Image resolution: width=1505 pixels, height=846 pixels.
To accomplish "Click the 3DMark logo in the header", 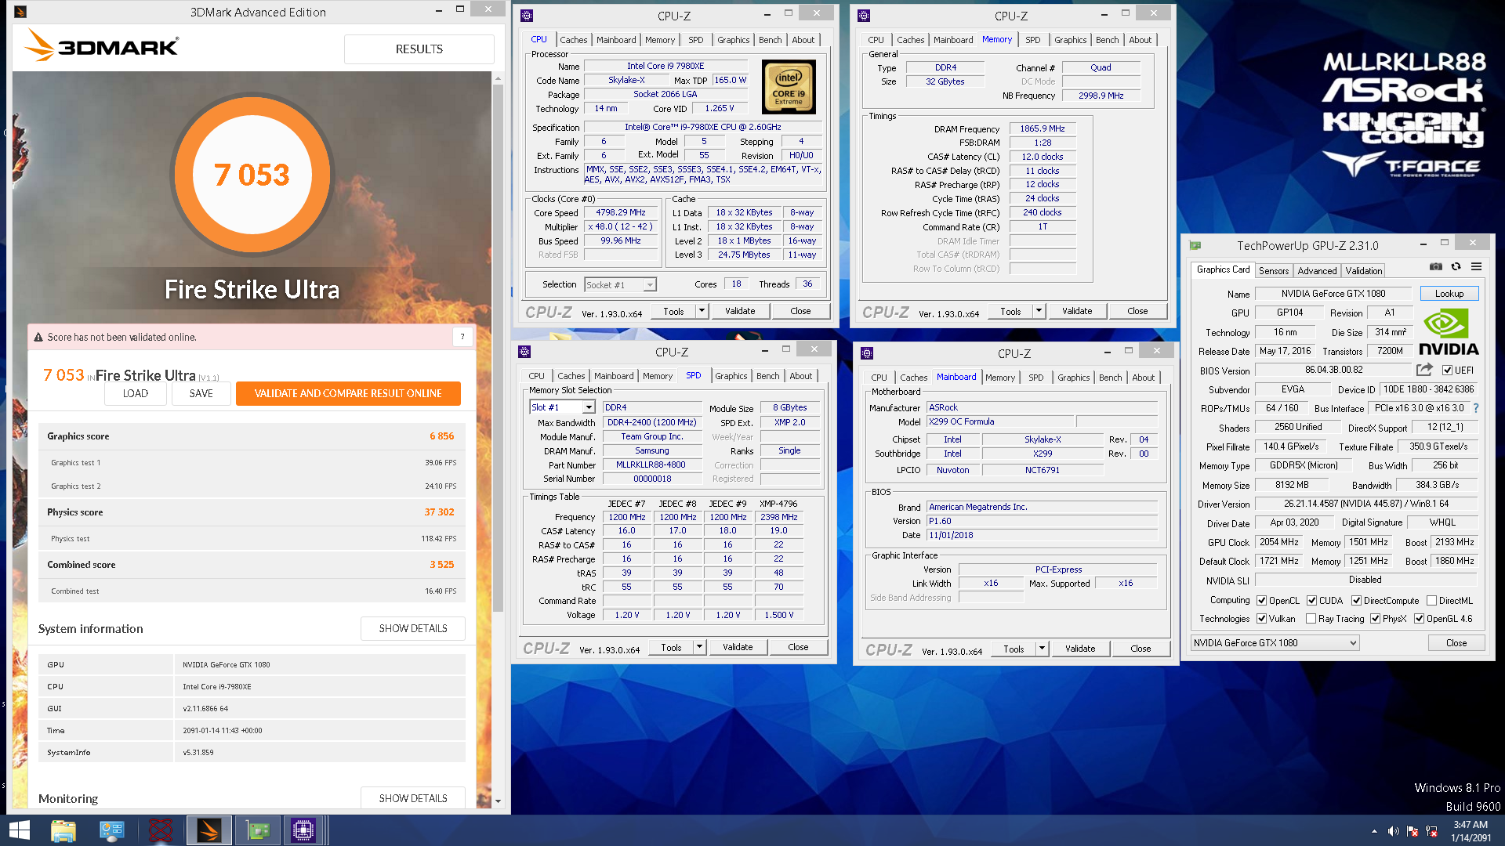I will click(102, 45).
